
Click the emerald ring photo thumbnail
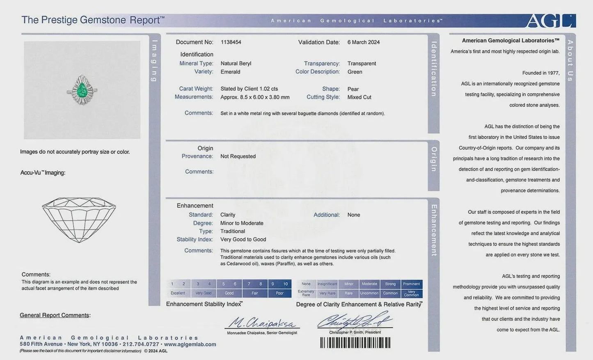(x=82, y=90)
